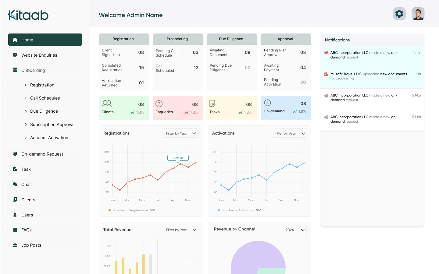Click the Due Diligence column header

point(232,39)
